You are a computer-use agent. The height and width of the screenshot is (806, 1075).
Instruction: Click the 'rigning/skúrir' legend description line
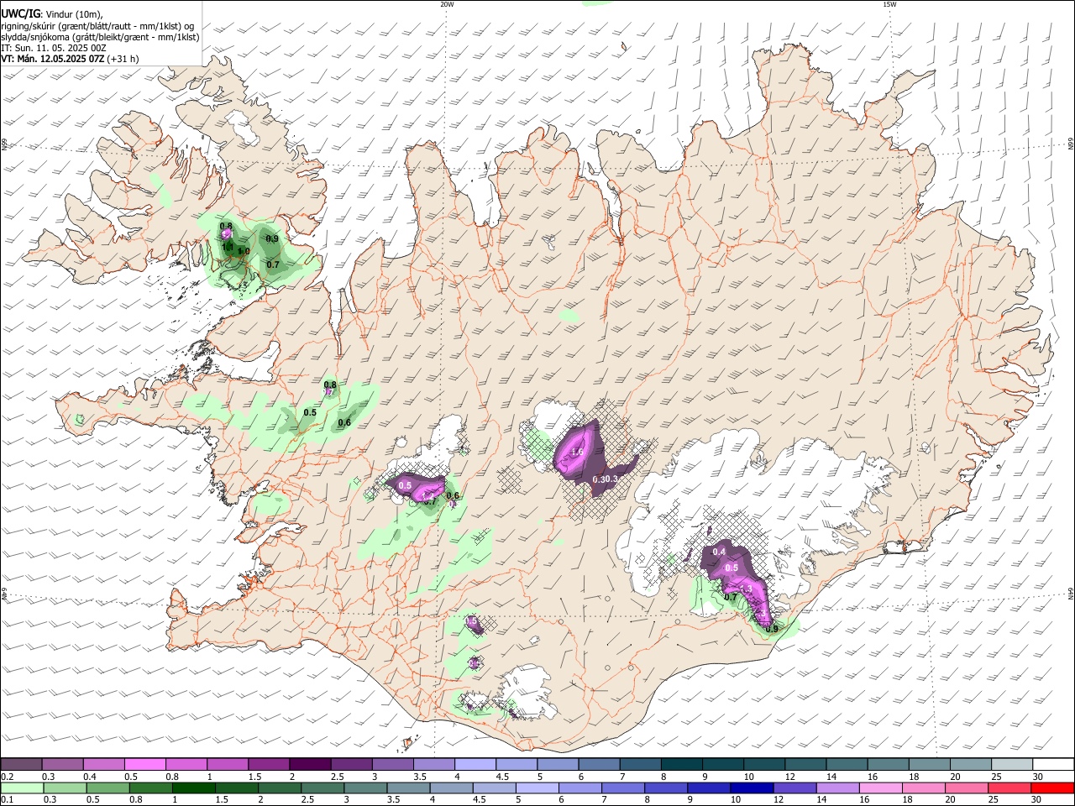[97, 26]
